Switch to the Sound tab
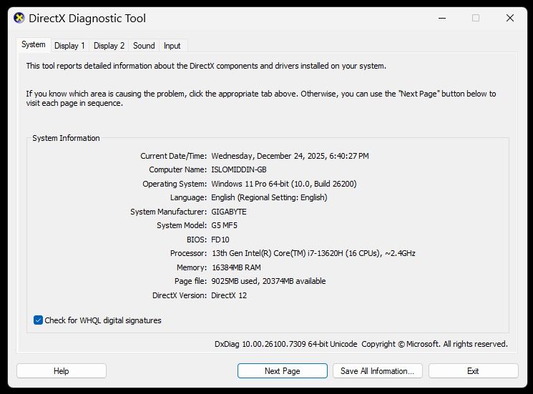 click(x=144, y=46)
